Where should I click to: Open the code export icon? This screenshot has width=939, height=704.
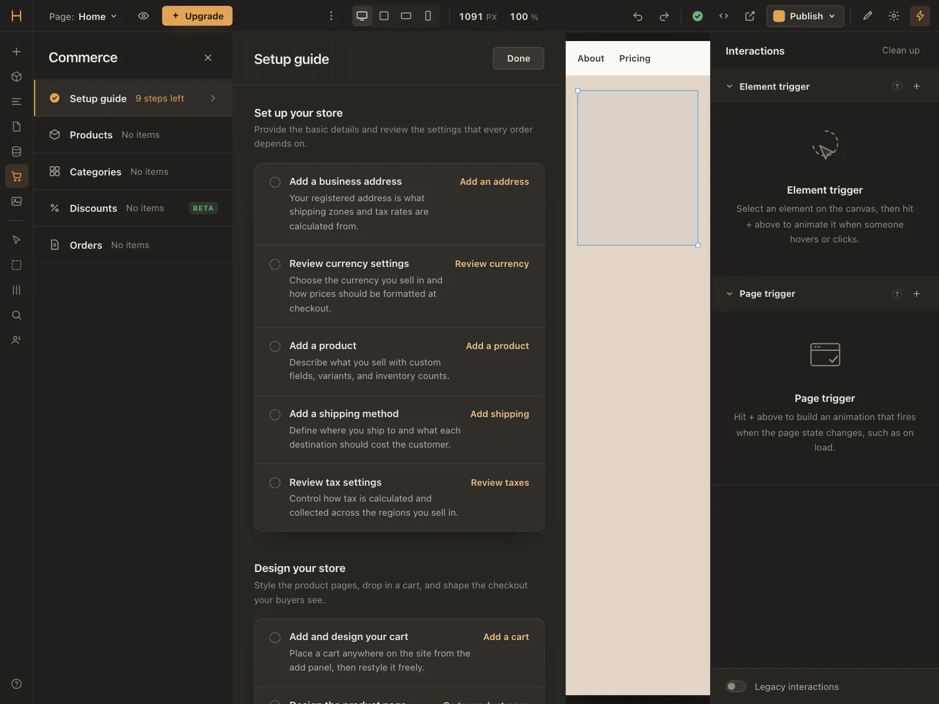point(724,16)
